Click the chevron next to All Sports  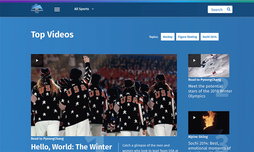click(93, 9)
